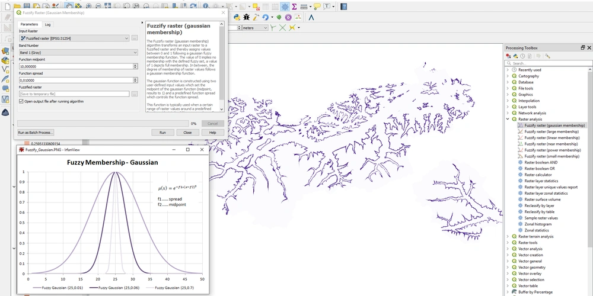Browse for Input Raster with ellipsis button
593x296 pixels.
click(x=134, y=38)
